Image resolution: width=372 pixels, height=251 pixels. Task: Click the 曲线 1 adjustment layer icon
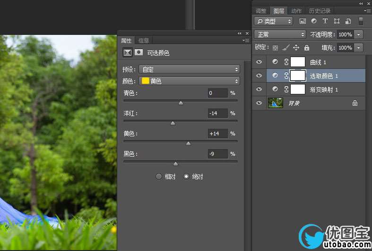click(x=275, y=62)
